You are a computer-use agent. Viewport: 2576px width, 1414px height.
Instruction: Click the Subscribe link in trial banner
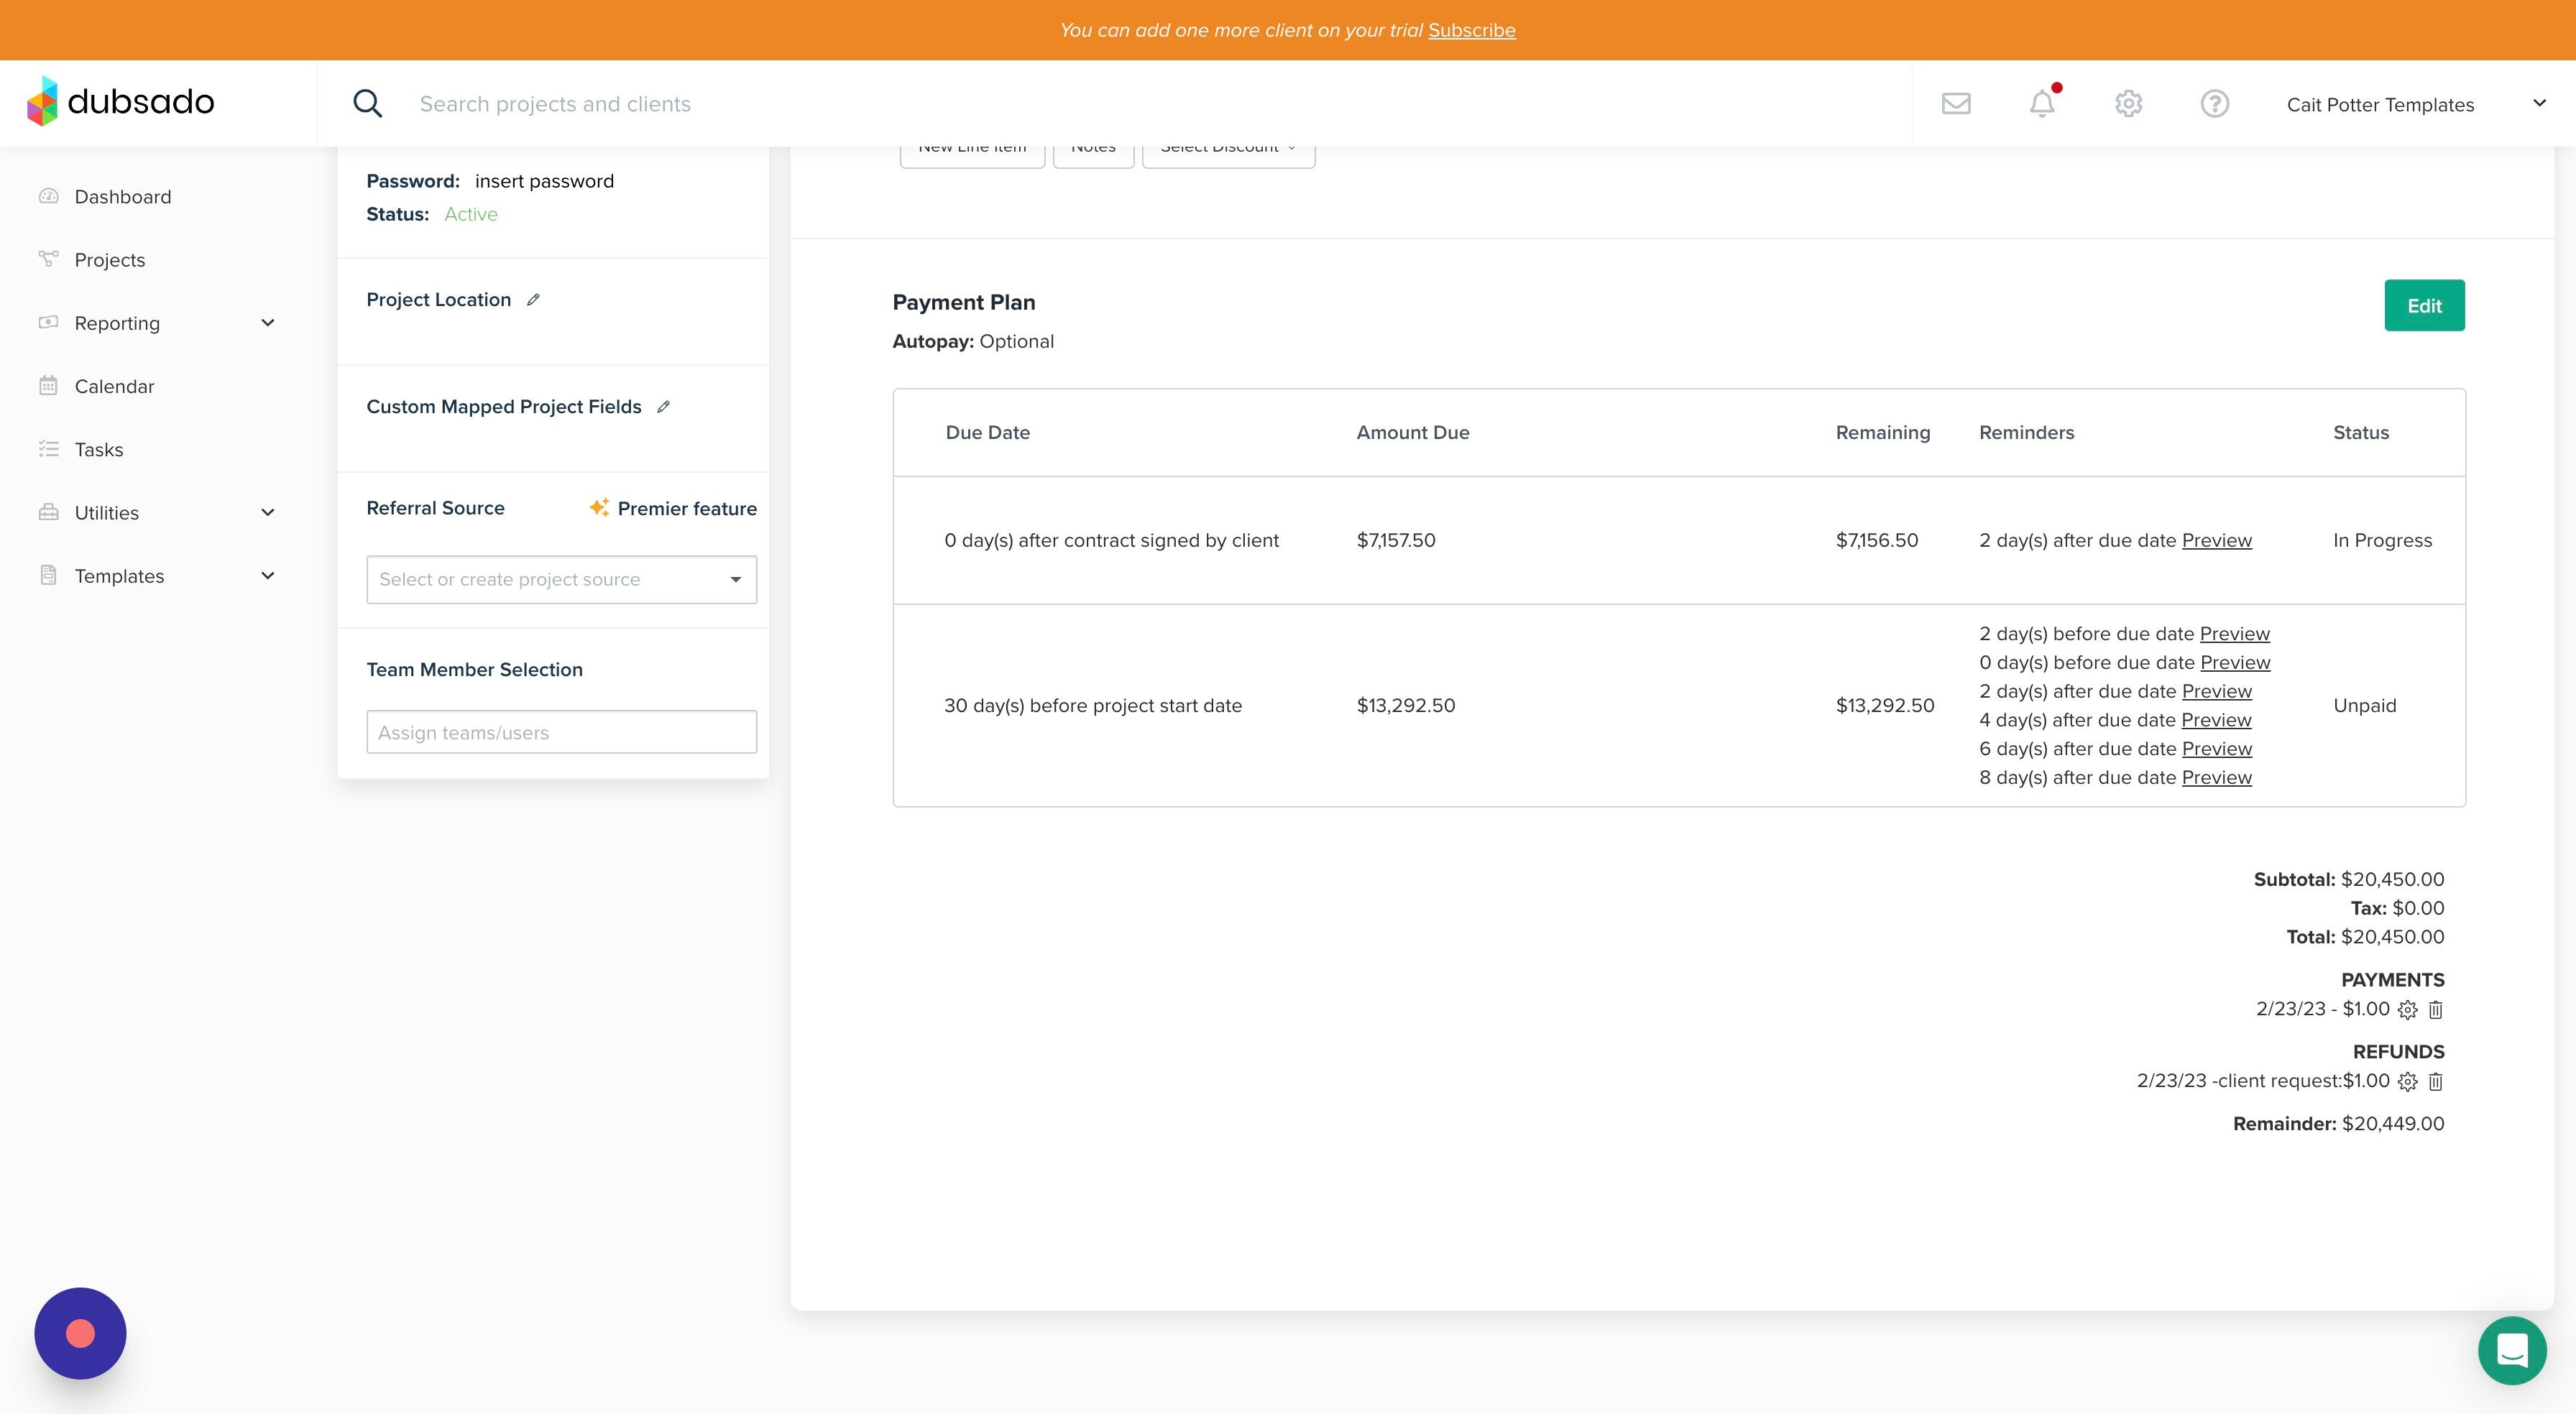(x=1471, y=30)
